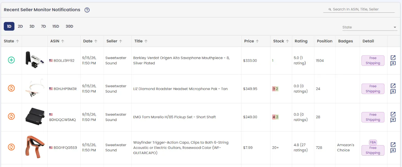Switch to 30D time range
Image resolution: width=402 pixels, height=167 pixels.
(x=70, y=26)
